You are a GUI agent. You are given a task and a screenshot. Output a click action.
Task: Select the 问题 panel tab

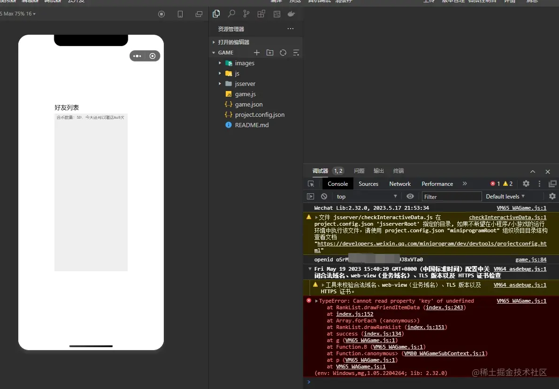pos(359,171)
